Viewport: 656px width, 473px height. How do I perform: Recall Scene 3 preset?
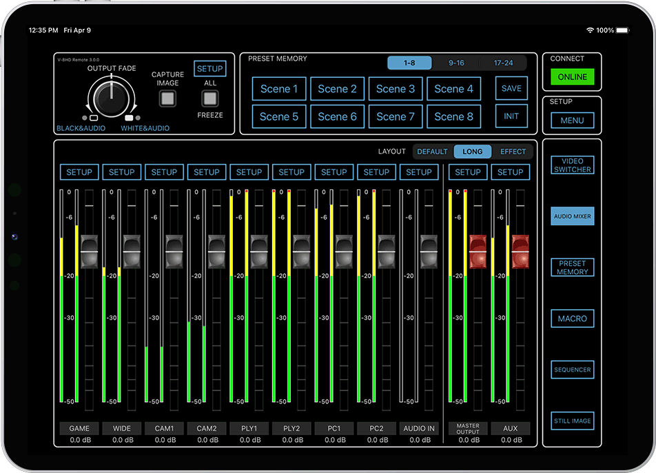395,88
